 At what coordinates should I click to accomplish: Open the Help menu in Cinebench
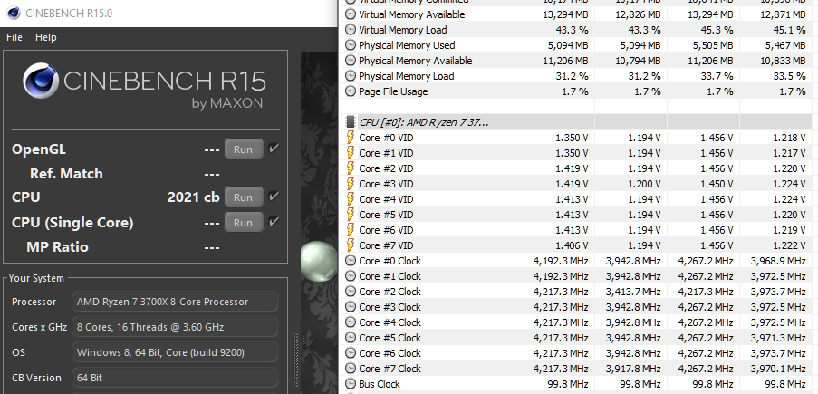pyautogui.click(x=46, y=37)
